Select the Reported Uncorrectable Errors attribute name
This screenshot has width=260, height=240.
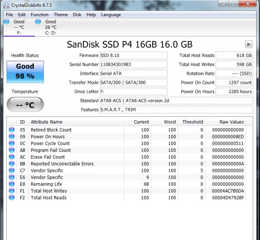[x=62, y=164]
